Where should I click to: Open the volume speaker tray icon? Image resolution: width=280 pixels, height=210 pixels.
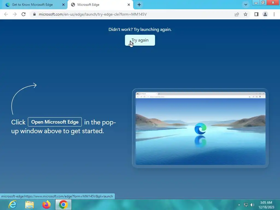pos(252,205)
